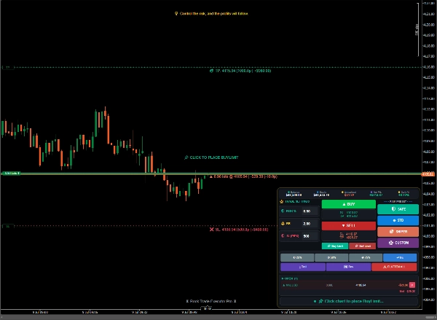The height and width of the screenshot is (320, 437).
Task: Click the Equity value in panel header
Action: 321,195
